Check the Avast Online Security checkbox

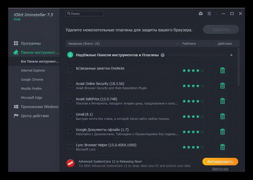(x=70, y=85)
